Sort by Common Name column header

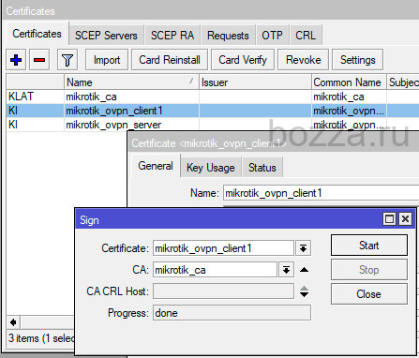tap(349, 82)
